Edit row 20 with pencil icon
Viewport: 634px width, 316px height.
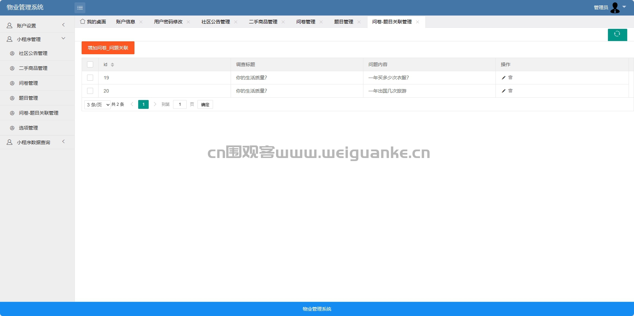[x=504, y=91]
